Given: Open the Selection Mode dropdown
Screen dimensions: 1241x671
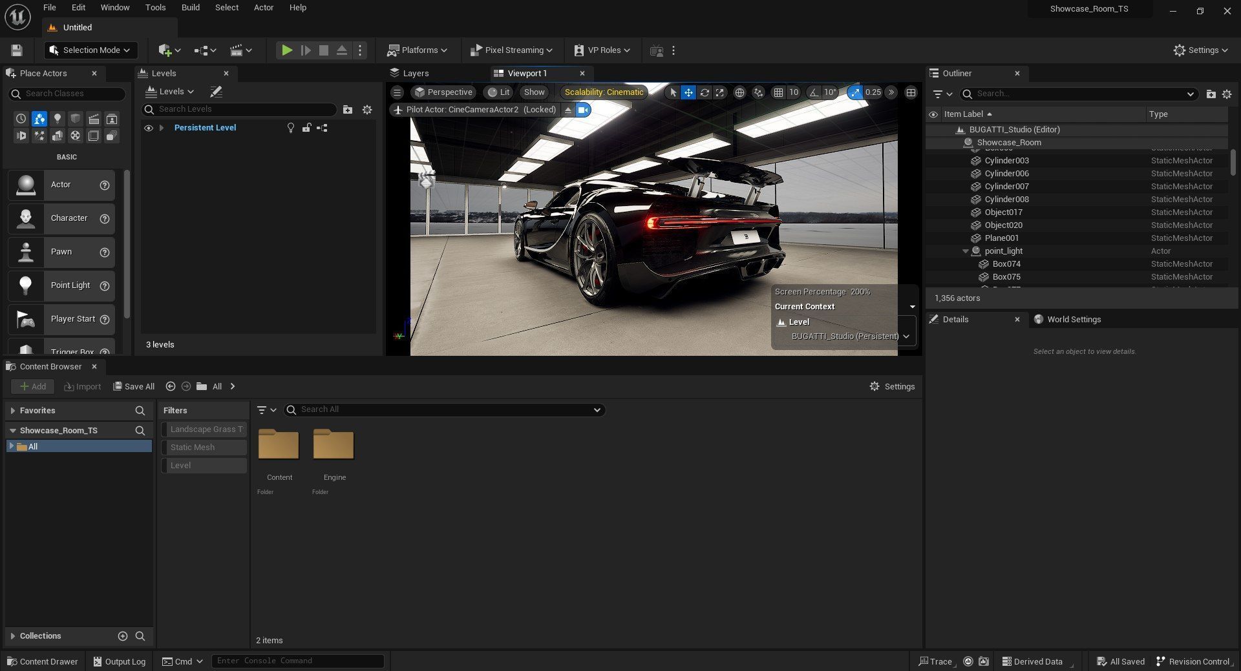Looking at the screenshot, I should point(91,50).
